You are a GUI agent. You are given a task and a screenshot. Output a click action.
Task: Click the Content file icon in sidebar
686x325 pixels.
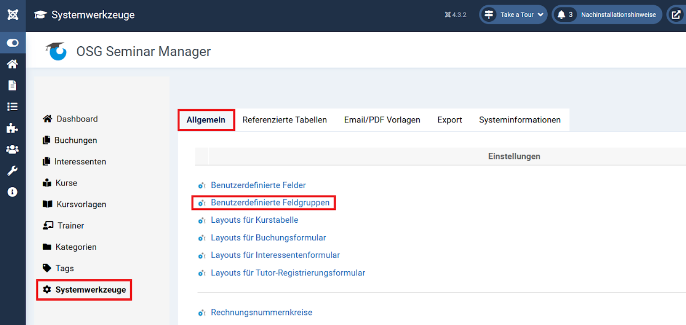pos(12,85)
